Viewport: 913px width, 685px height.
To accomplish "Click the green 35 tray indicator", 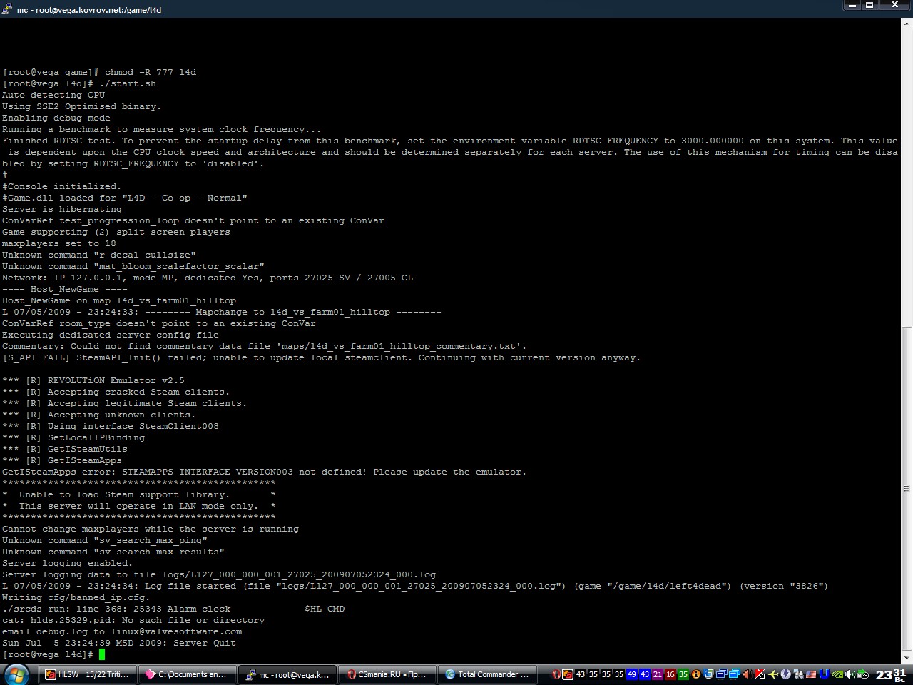I will pos(683,674).
